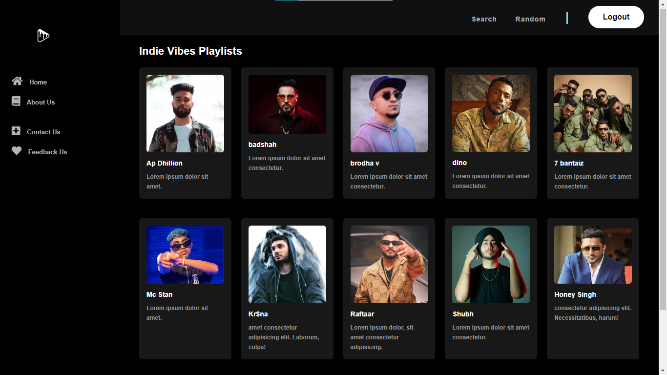Click the Feedback Us heart icon

(x=17, y=151)
